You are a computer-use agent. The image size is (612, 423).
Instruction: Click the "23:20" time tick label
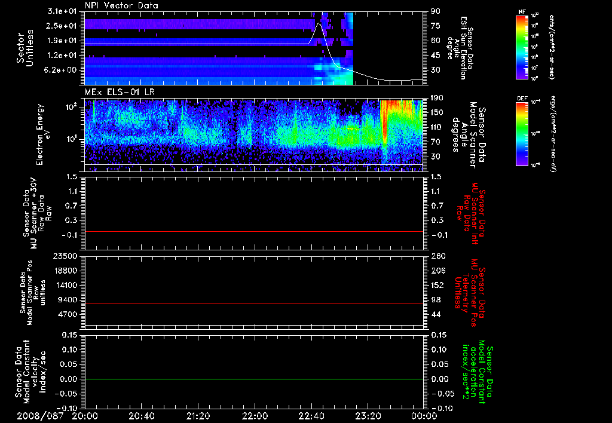pyautogui.click(x=368, y=416)
